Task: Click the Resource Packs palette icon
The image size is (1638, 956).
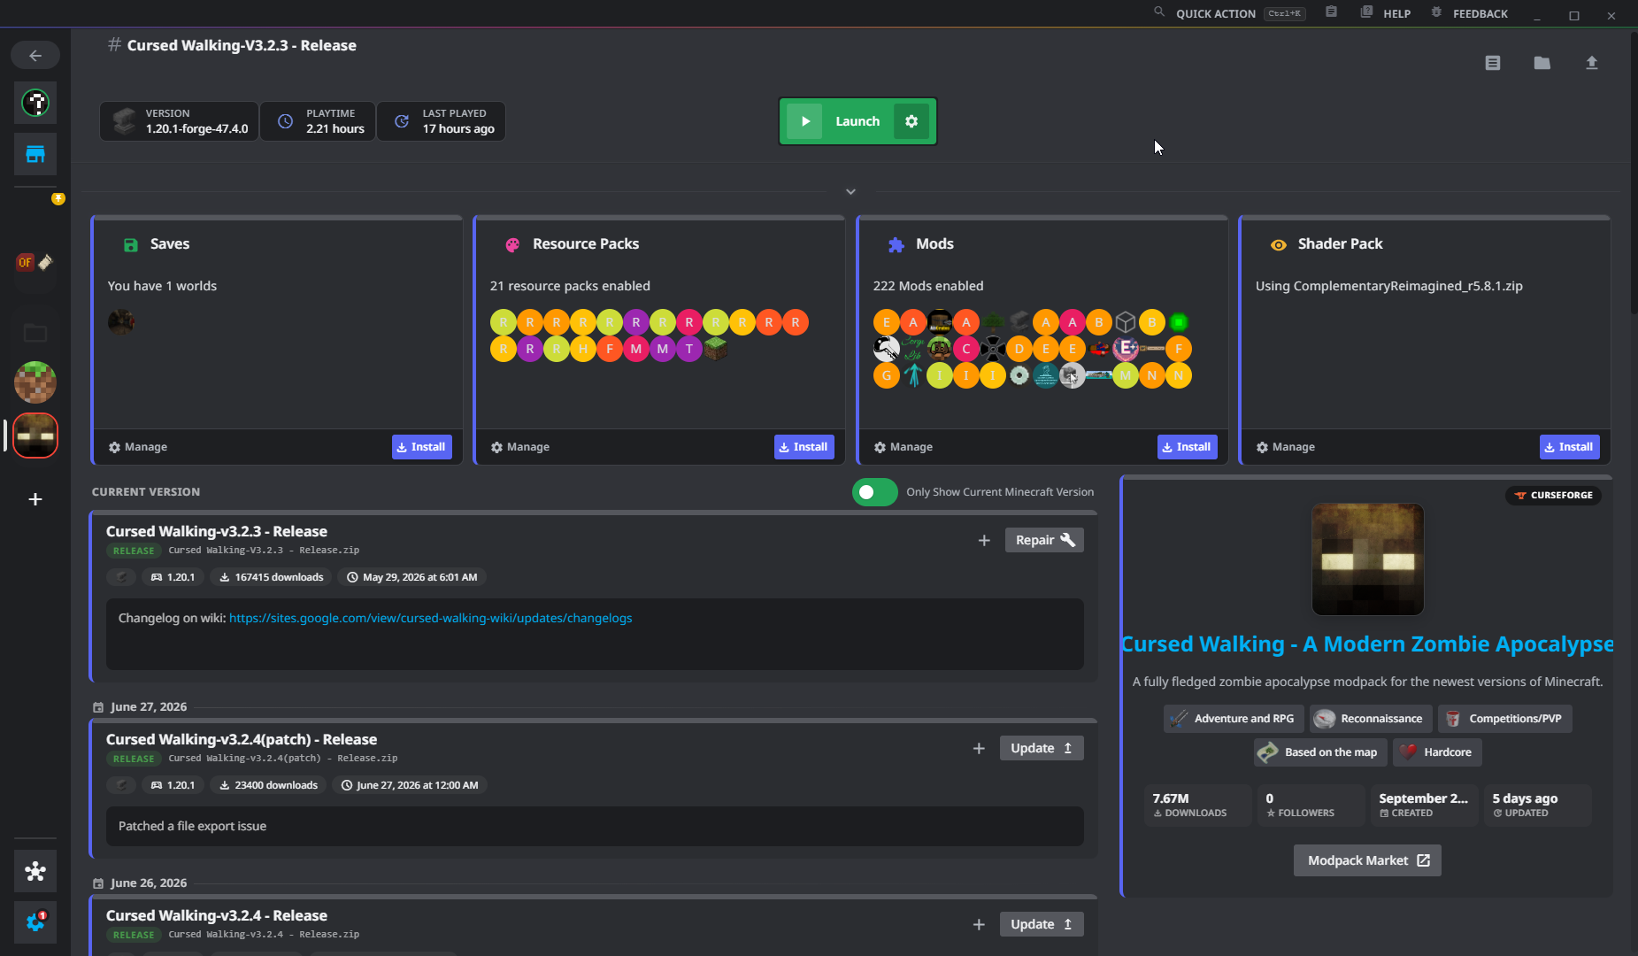Action: tap(512, 245)
